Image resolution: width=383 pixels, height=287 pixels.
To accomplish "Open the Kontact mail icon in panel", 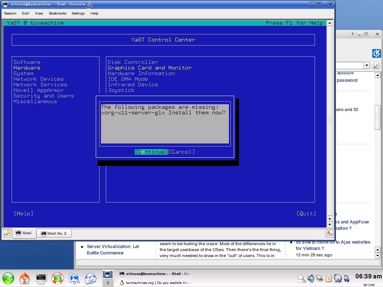I will pos(91,278).
